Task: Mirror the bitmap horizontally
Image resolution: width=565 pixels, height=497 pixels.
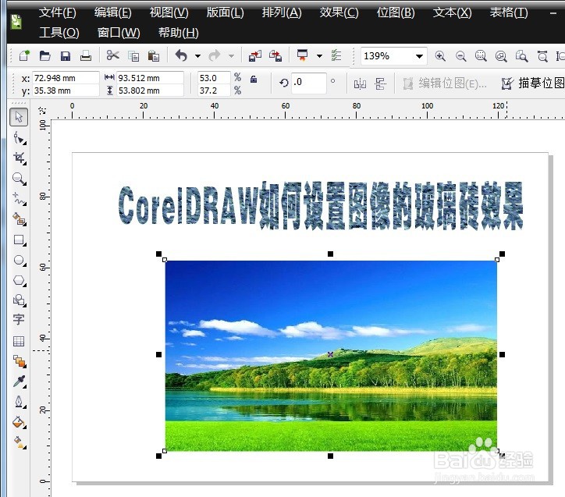Action: click(360, 84)
